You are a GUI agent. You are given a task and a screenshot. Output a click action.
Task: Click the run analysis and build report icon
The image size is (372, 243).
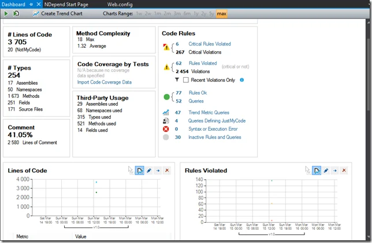click(16, 14)
